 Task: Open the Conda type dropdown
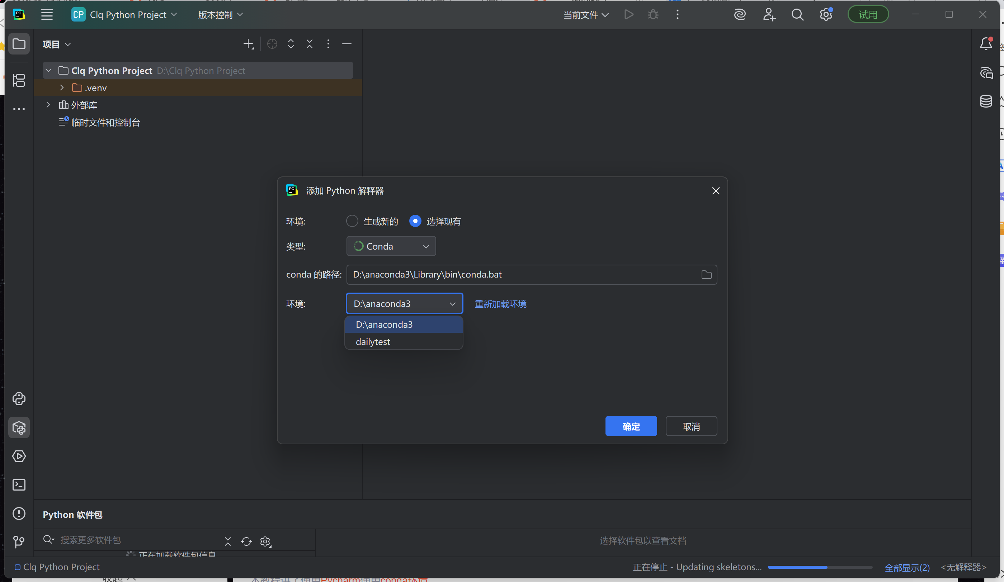pyautogui.click(x=391, y=246)
